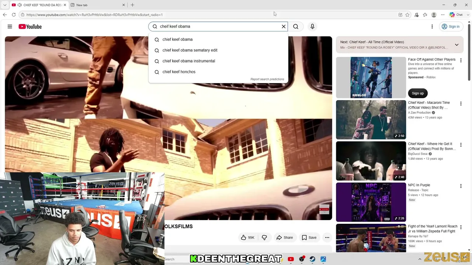Mute the Chief Keef tab audio
Screen dimensions: 472x265
(x=20, y=5)
